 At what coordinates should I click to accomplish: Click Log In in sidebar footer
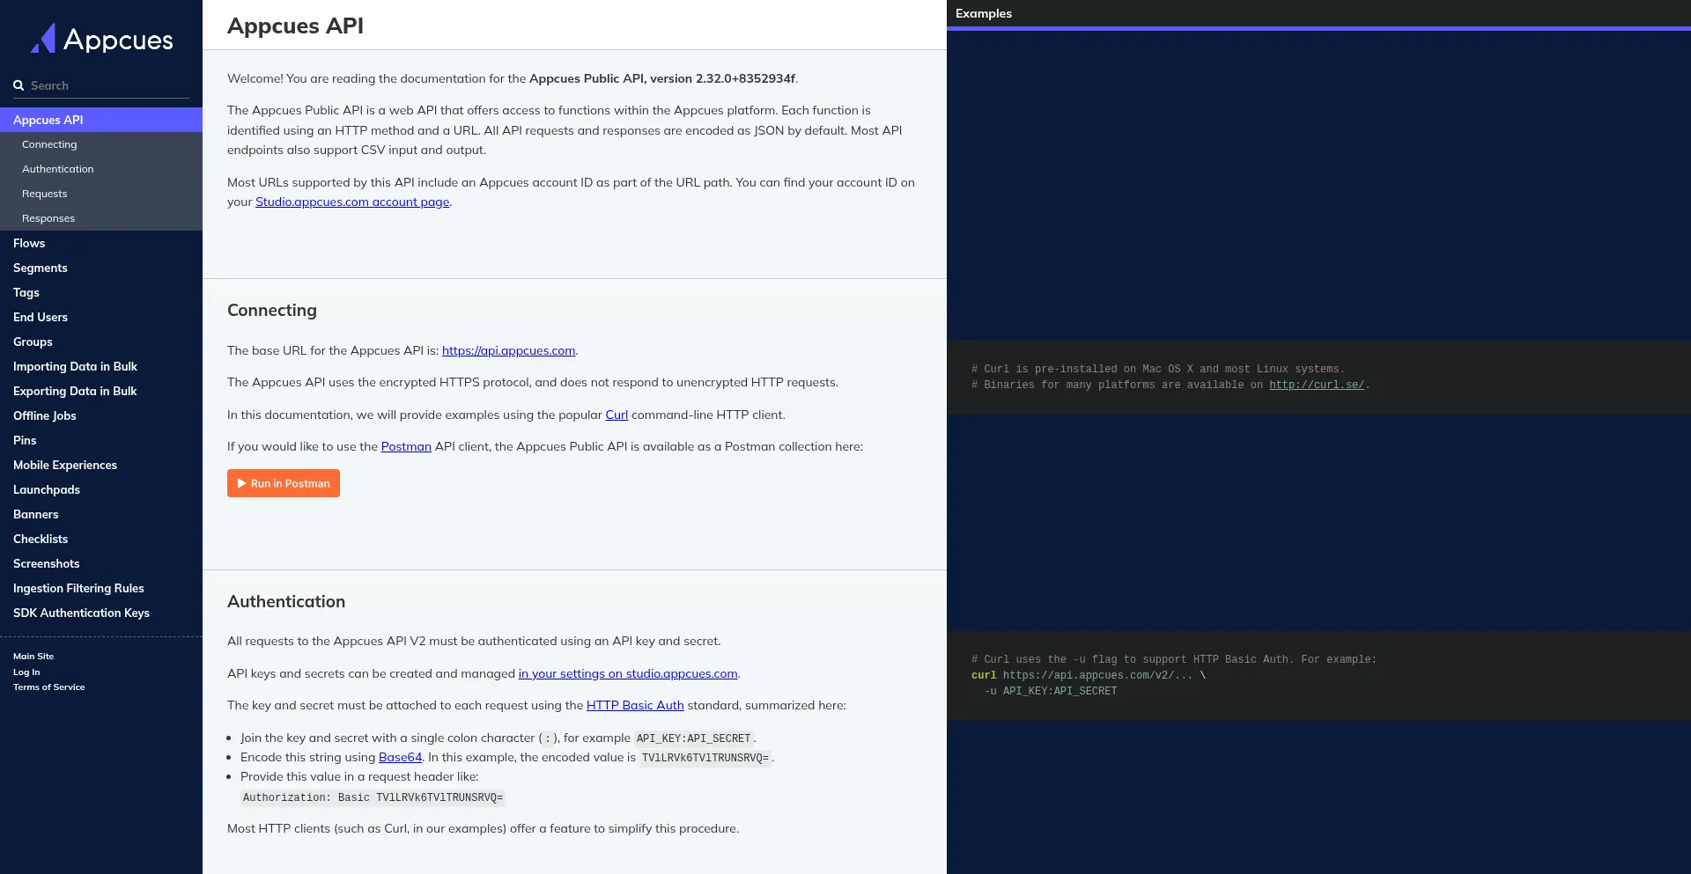point(26,672)
